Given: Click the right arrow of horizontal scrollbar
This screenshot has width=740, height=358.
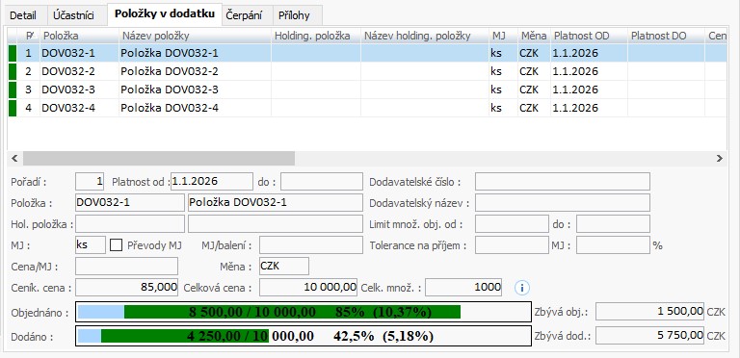Looking at the screenshot, I should point(719,158).
